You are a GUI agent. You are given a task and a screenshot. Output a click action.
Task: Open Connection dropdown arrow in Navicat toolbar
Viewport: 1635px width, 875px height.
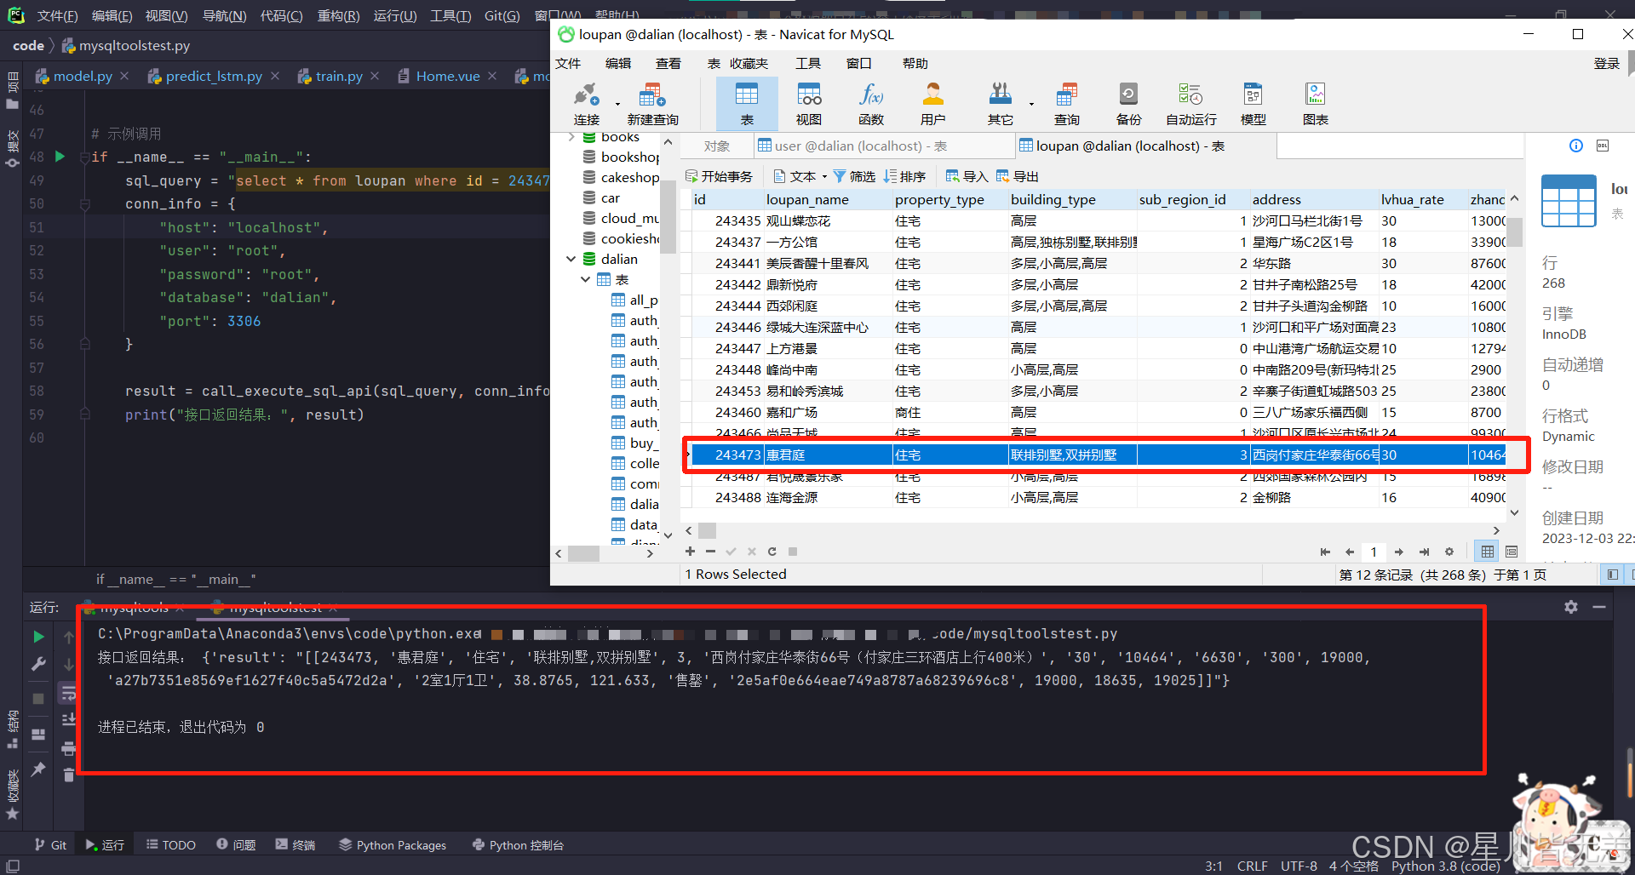(617, 104)
